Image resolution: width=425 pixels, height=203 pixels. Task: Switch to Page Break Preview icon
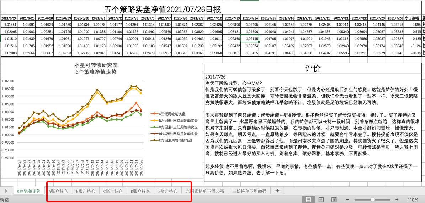[334, 199]
